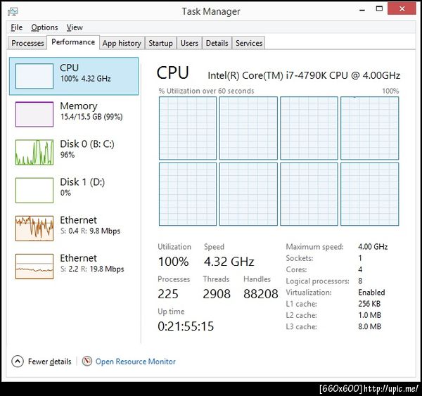Click the up time 0:21:55:15 value
422x396 pixels.
186,326
